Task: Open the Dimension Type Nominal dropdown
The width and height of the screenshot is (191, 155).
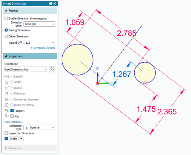Action: 39,127
